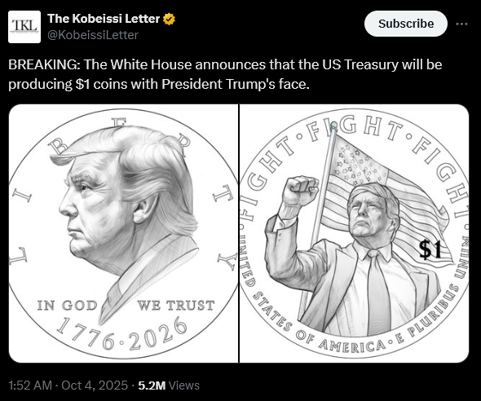The width and height of the screenshot is (481, 401).
Task: Click the WE TRUST lettering on coin
Action: point(176,306)
